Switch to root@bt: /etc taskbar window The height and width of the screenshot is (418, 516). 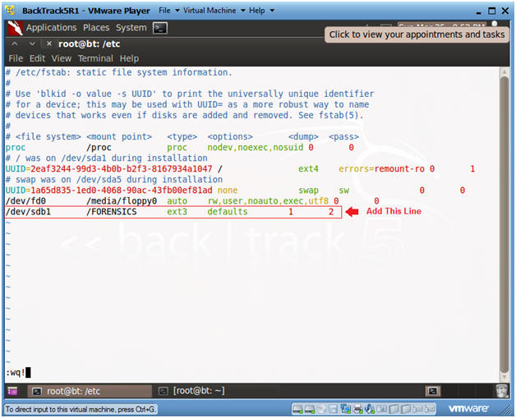click(90, 391)
